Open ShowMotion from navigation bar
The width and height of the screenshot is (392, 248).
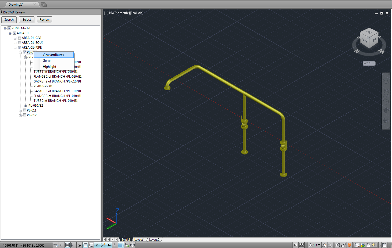coord(386,121)
